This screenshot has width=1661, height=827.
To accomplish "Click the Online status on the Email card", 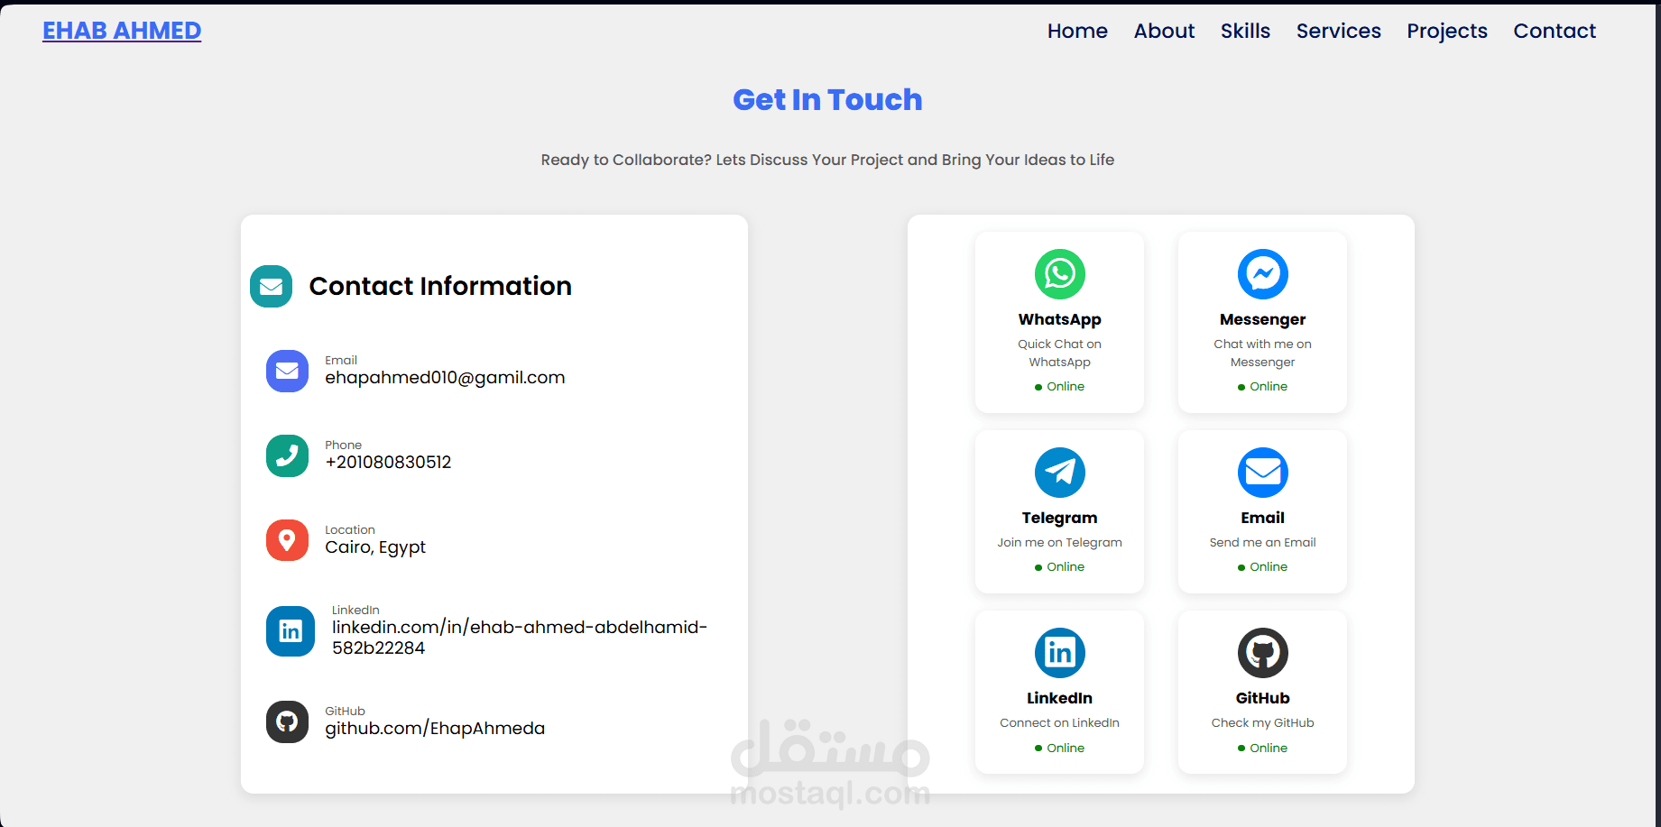I will point(1263,566).
